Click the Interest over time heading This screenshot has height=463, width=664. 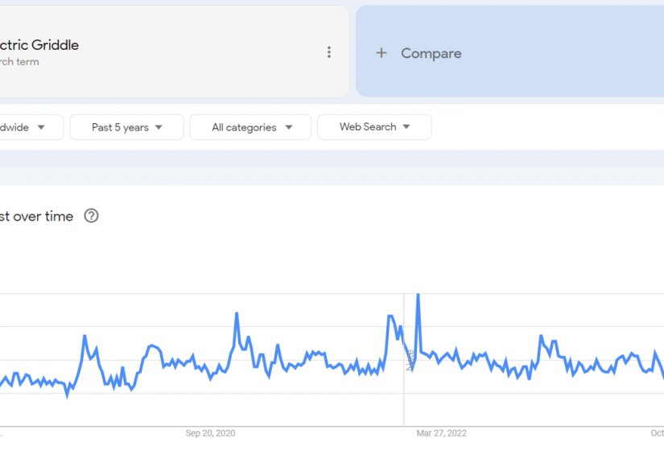[36, 216]
